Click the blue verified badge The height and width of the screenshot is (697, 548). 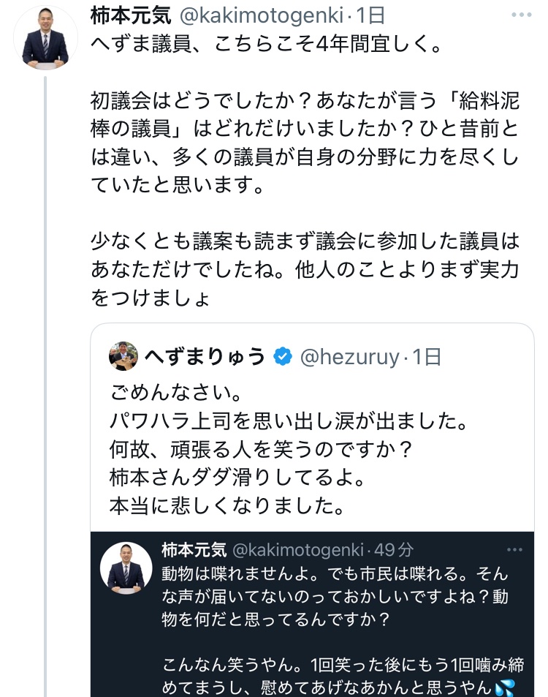tap(282, 357)
